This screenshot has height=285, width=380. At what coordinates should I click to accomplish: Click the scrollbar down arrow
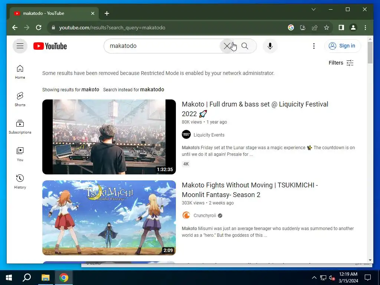coord(370,260)
